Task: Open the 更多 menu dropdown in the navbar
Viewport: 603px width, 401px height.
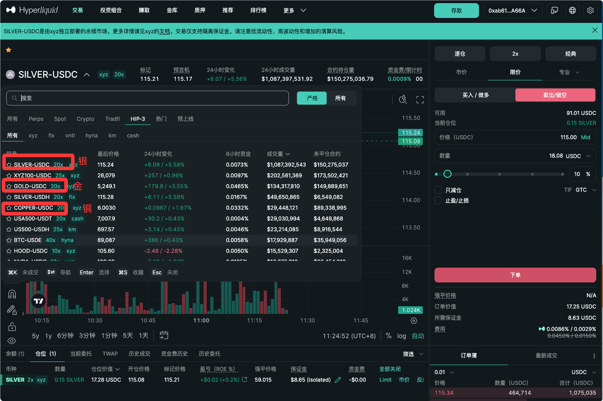Action: [x=294, y=10]
